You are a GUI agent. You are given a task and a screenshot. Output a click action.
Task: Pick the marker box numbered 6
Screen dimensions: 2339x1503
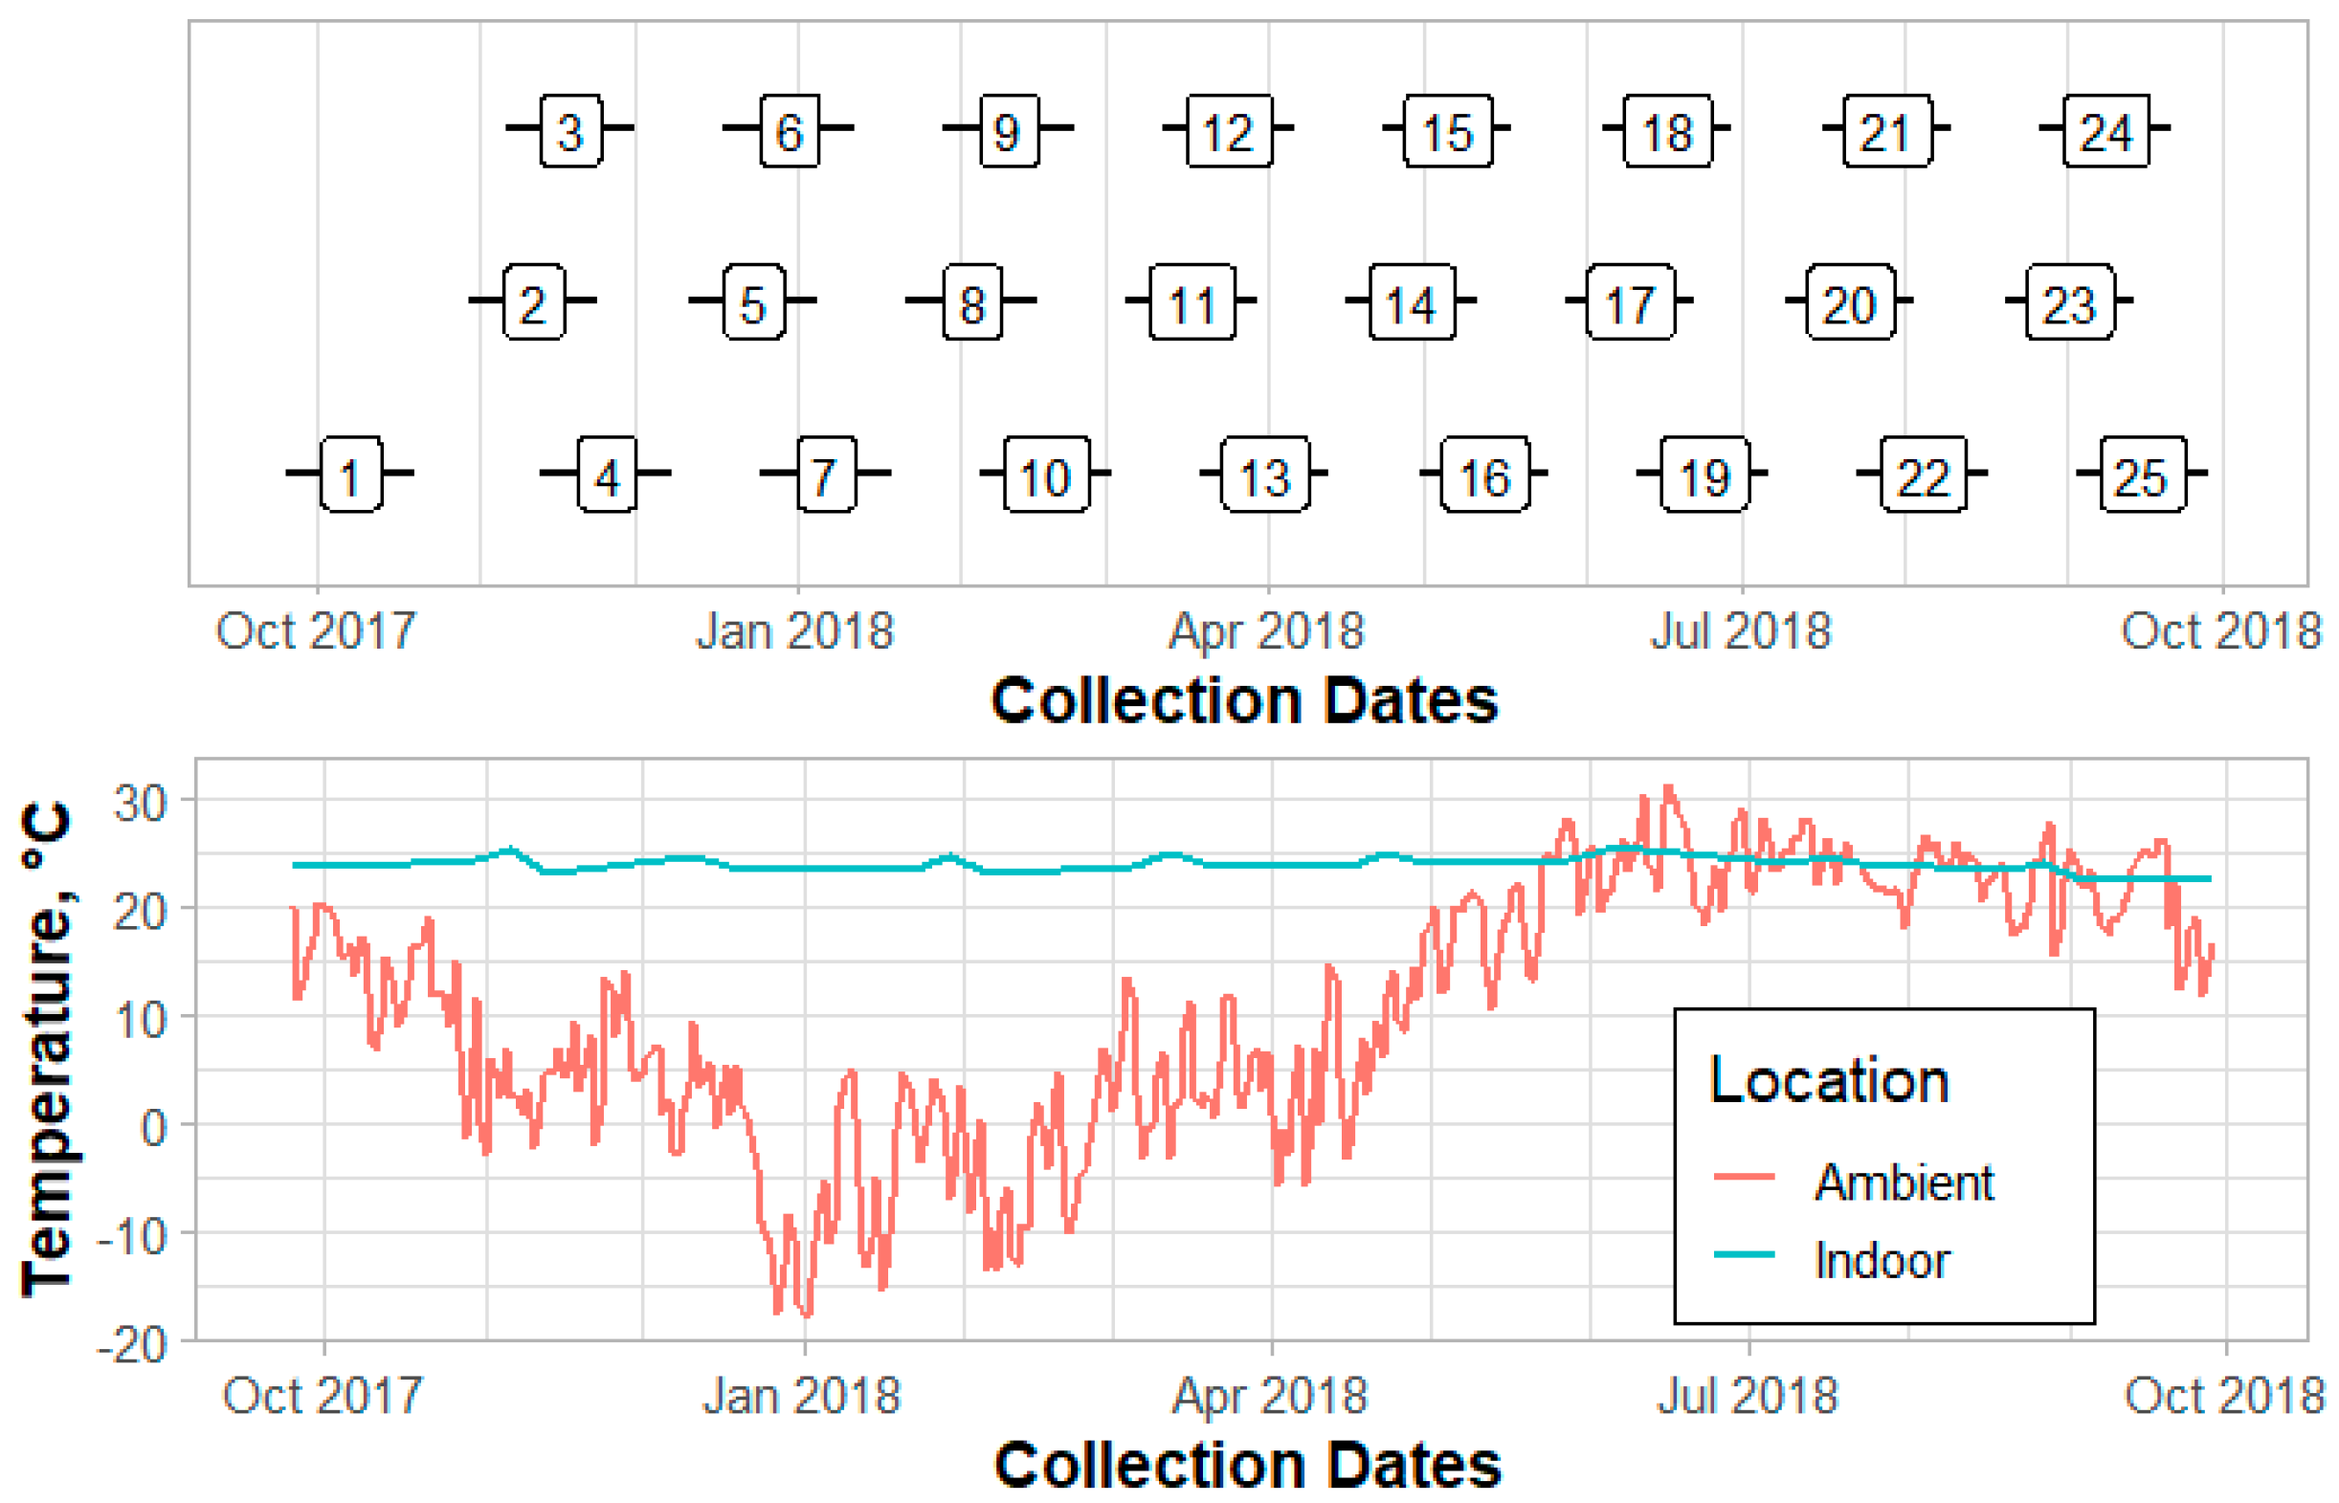[x=790, y=131]
